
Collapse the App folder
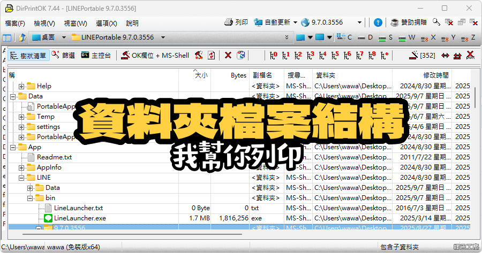(x=13, y=148)
